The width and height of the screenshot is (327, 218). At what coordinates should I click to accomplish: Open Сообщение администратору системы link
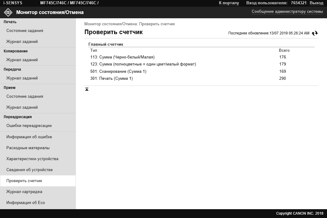click(x=287, y=12)
